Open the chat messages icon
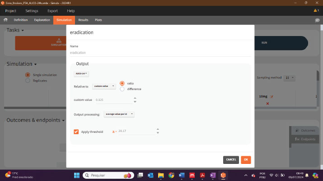Image resolution: width=323 pixels, height=181 pixels. [x=317, y=20]
